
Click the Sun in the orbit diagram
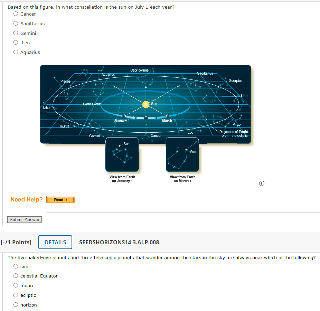tap(146, 104)
